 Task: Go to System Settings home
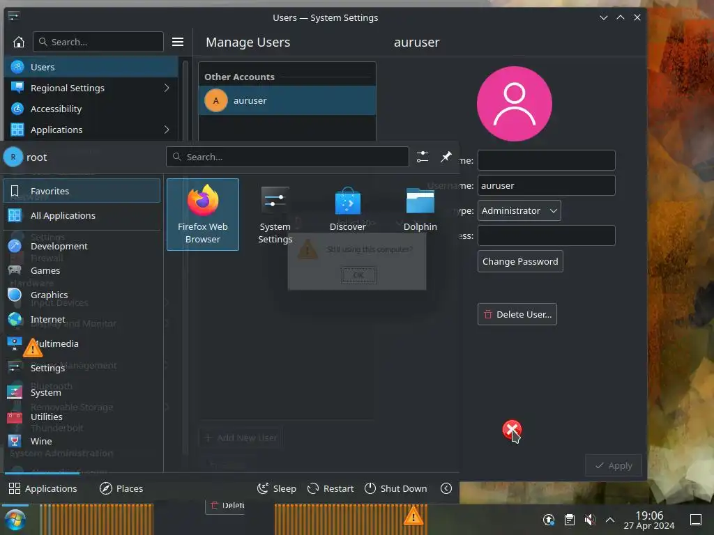[19, 42]
